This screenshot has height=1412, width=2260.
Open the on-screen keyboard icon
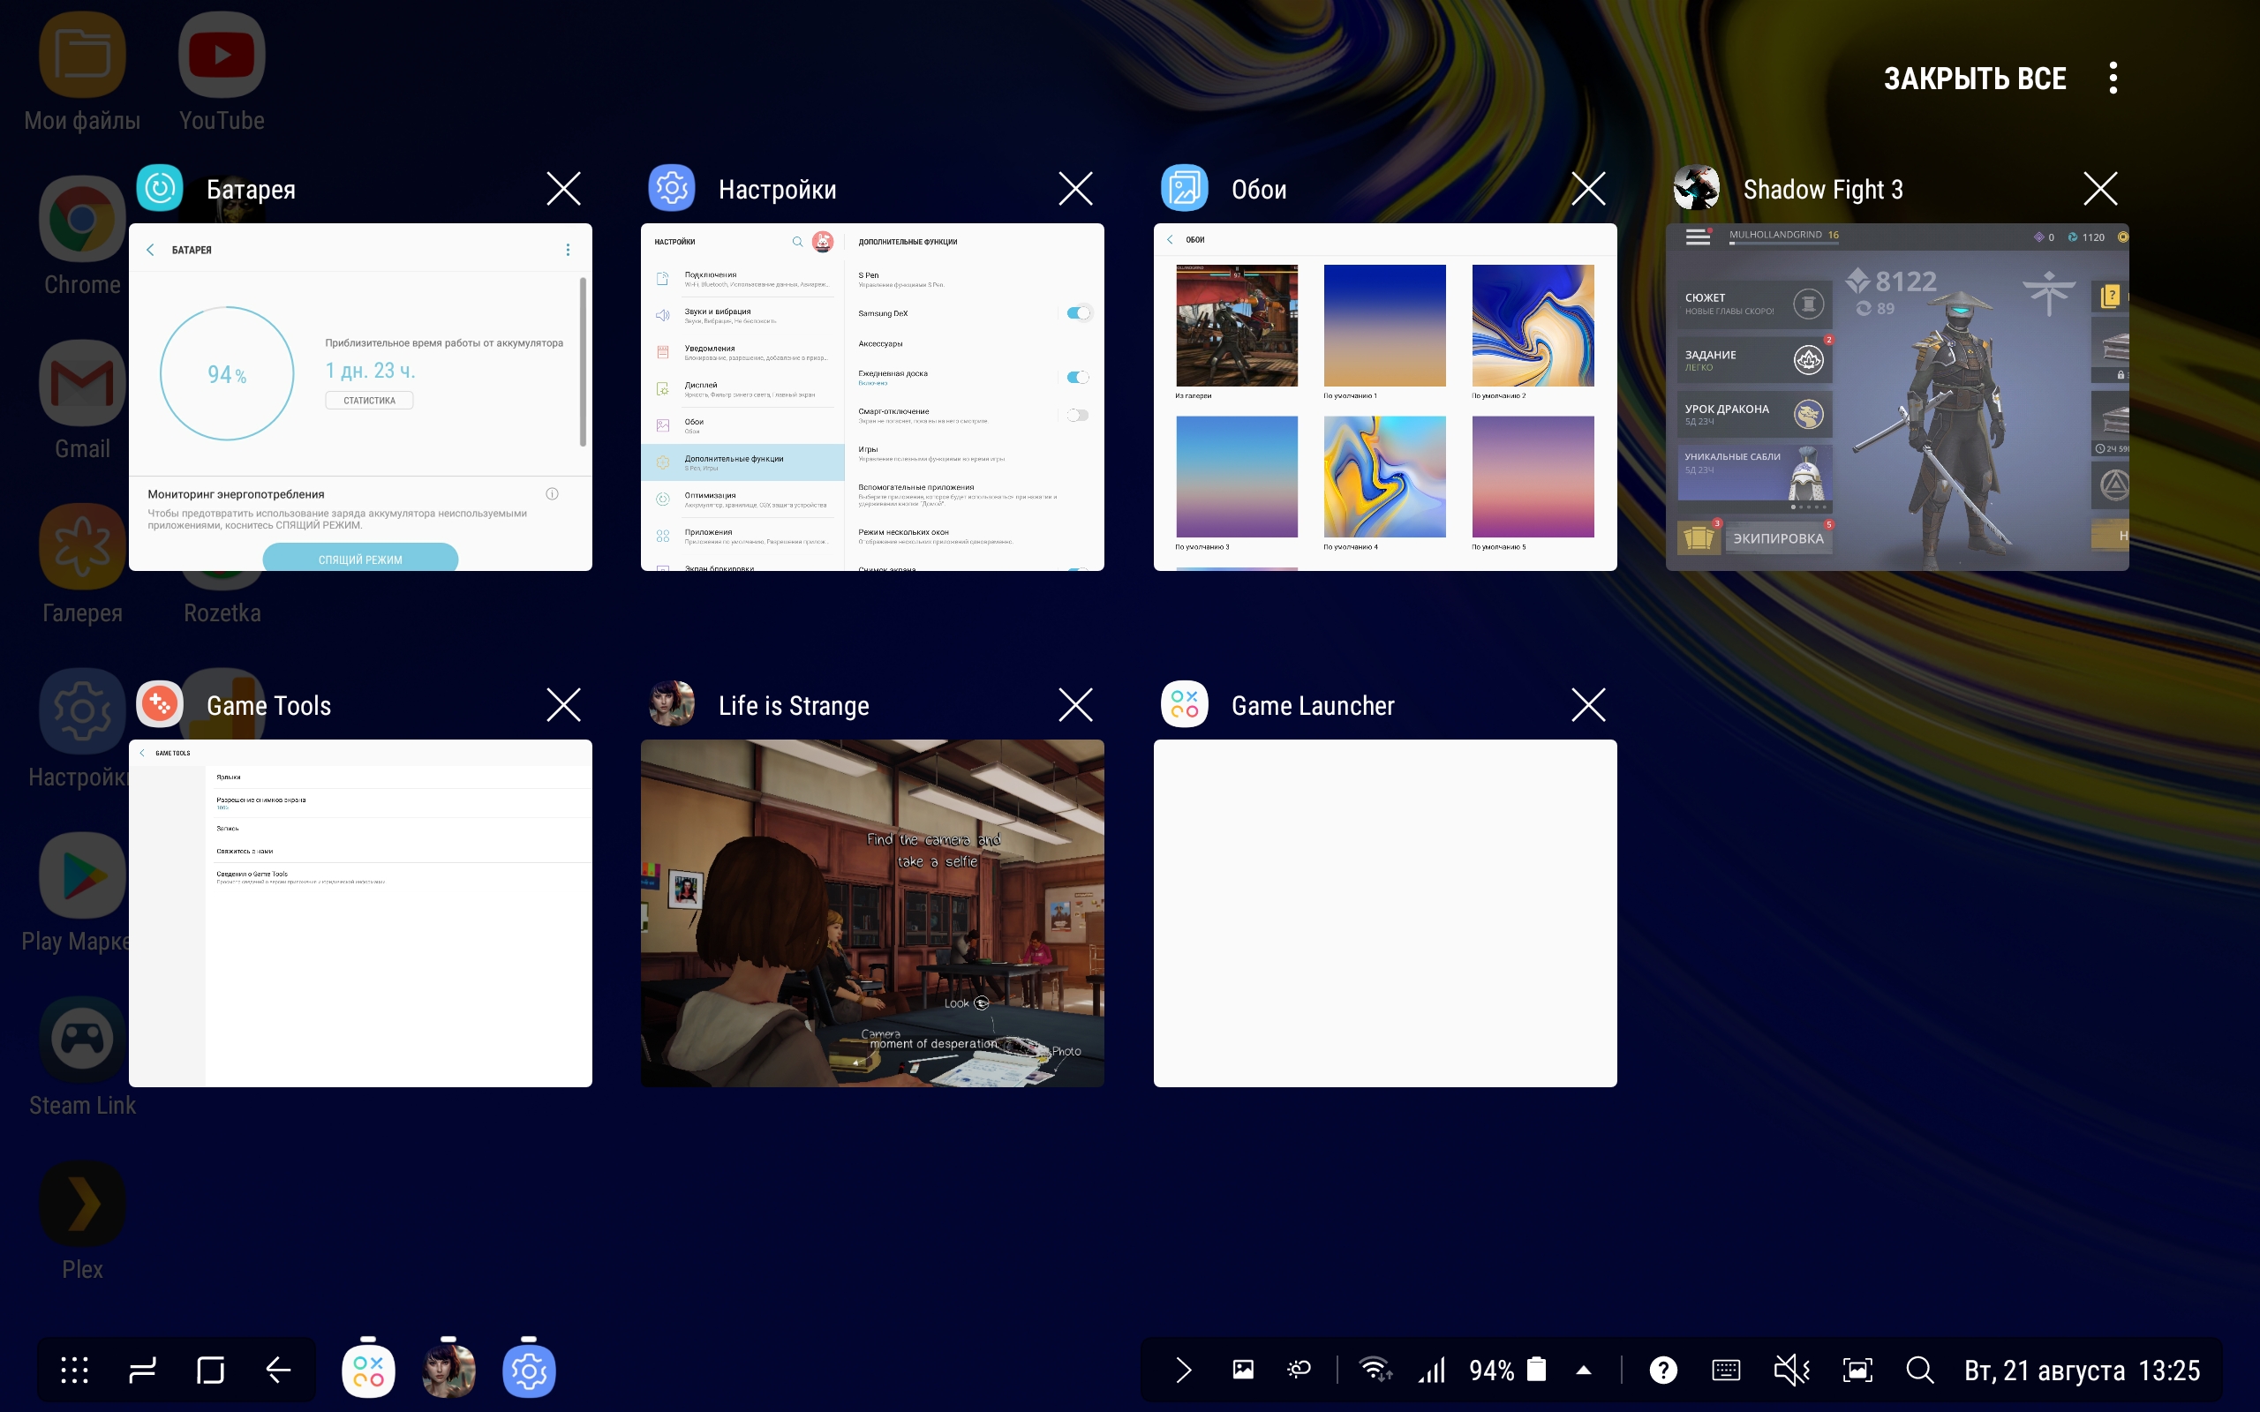click(1726, 1370)
